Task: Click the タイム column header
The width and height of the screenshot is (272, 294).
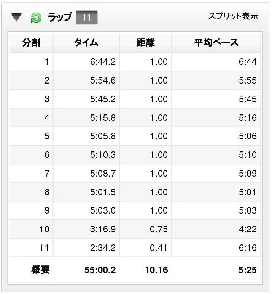Action: (x=86, y=42)
